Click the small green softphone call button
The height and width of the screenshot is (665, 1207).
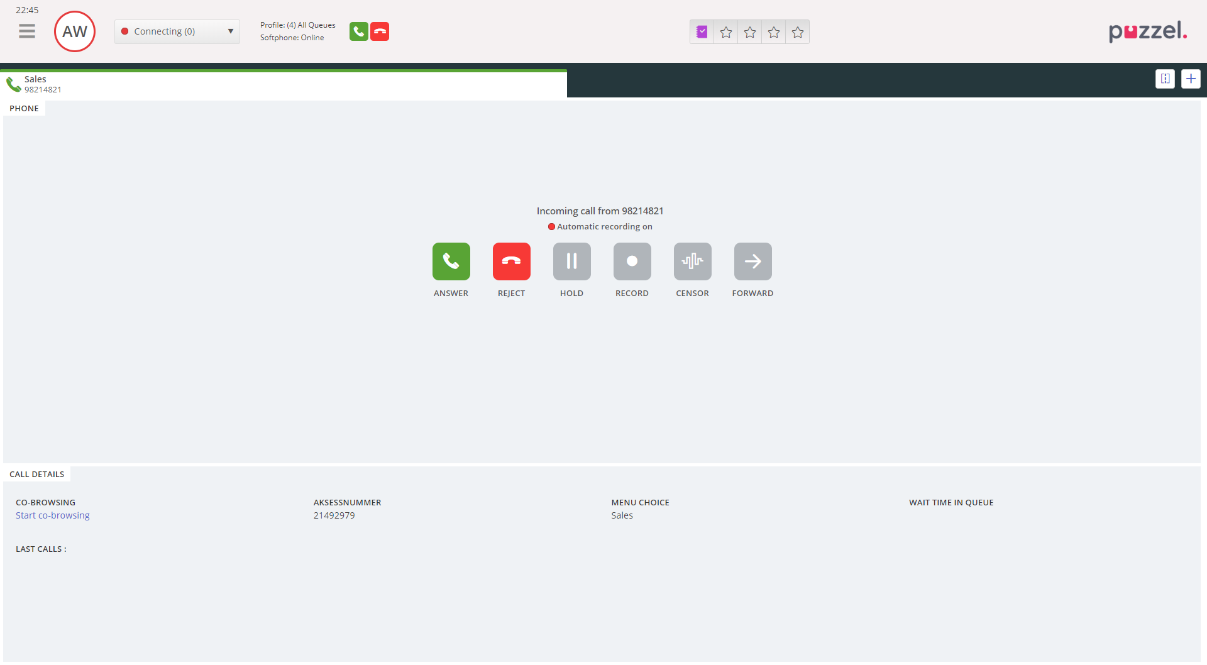click(x=358, y=31)
